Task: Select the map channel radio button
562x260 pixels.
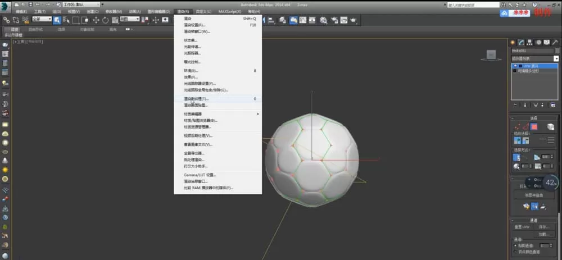Action: tap(515, 245)
